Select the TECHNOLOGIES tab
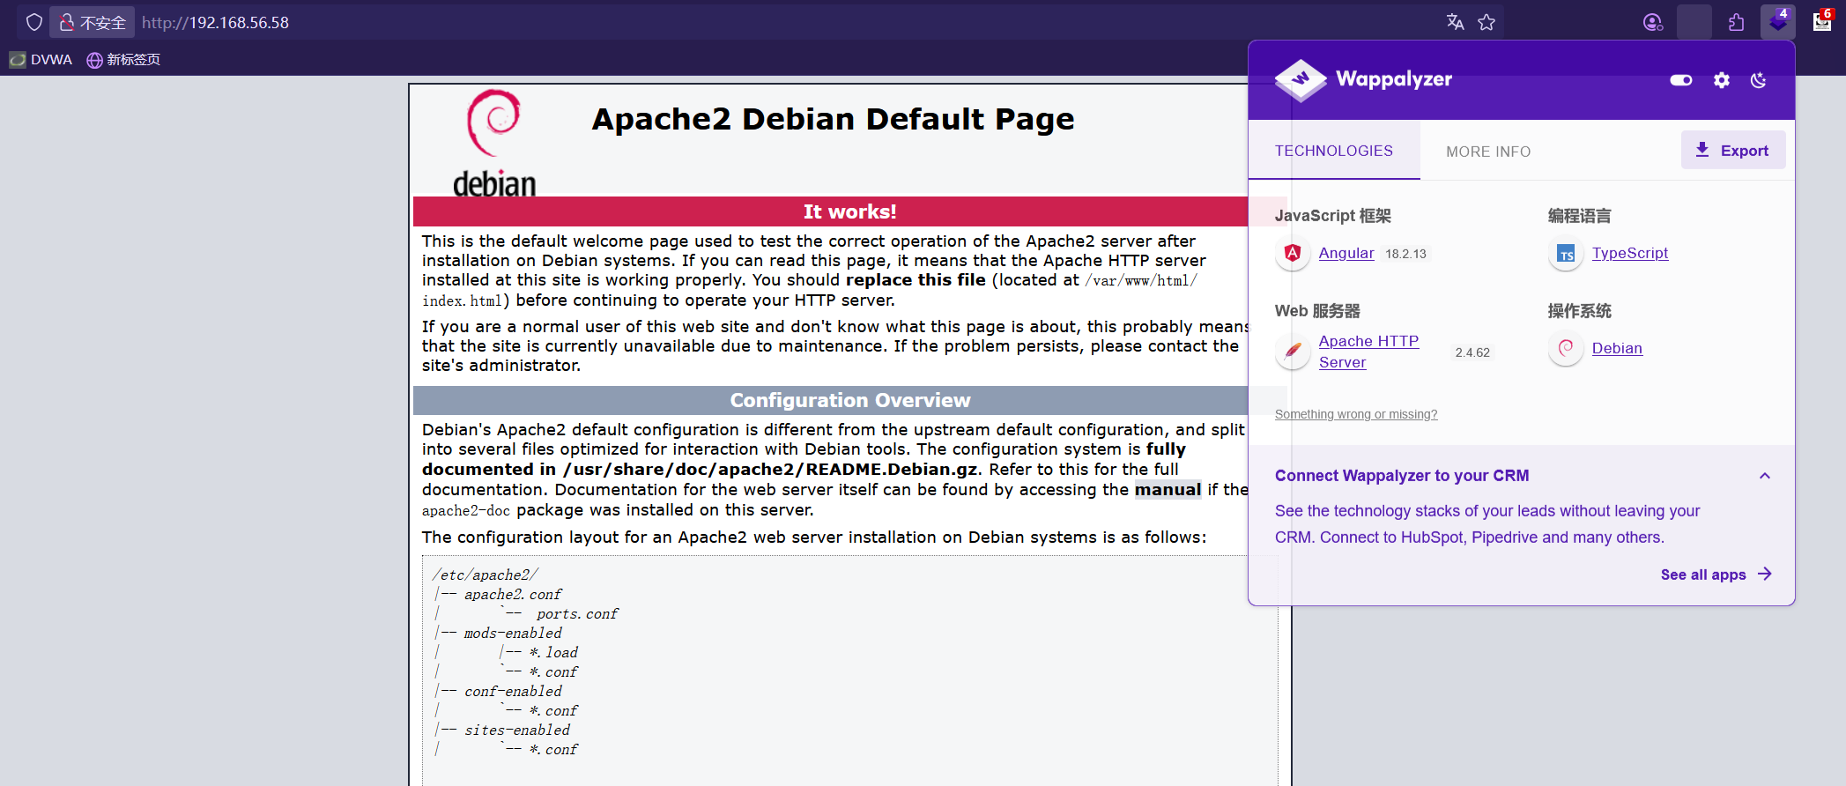This screenshot has width=1846, height=786. click(1333, 151)
